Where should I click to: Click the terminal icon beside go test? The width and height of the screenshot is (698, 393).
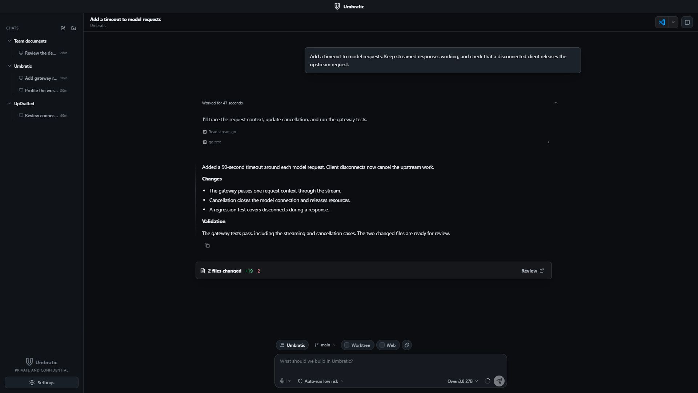coord(205,142)
